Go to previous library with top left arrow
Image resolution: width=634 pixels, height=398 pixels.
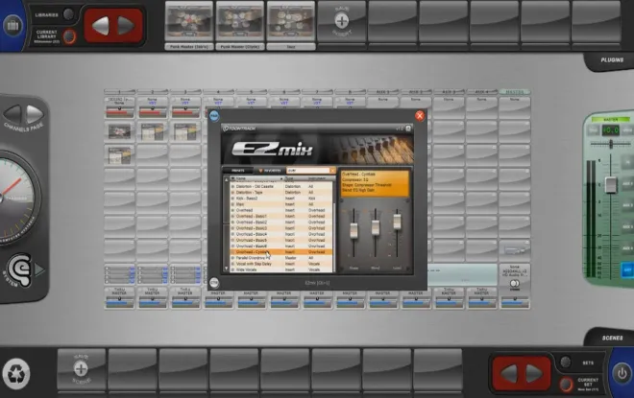click(101, 26)
